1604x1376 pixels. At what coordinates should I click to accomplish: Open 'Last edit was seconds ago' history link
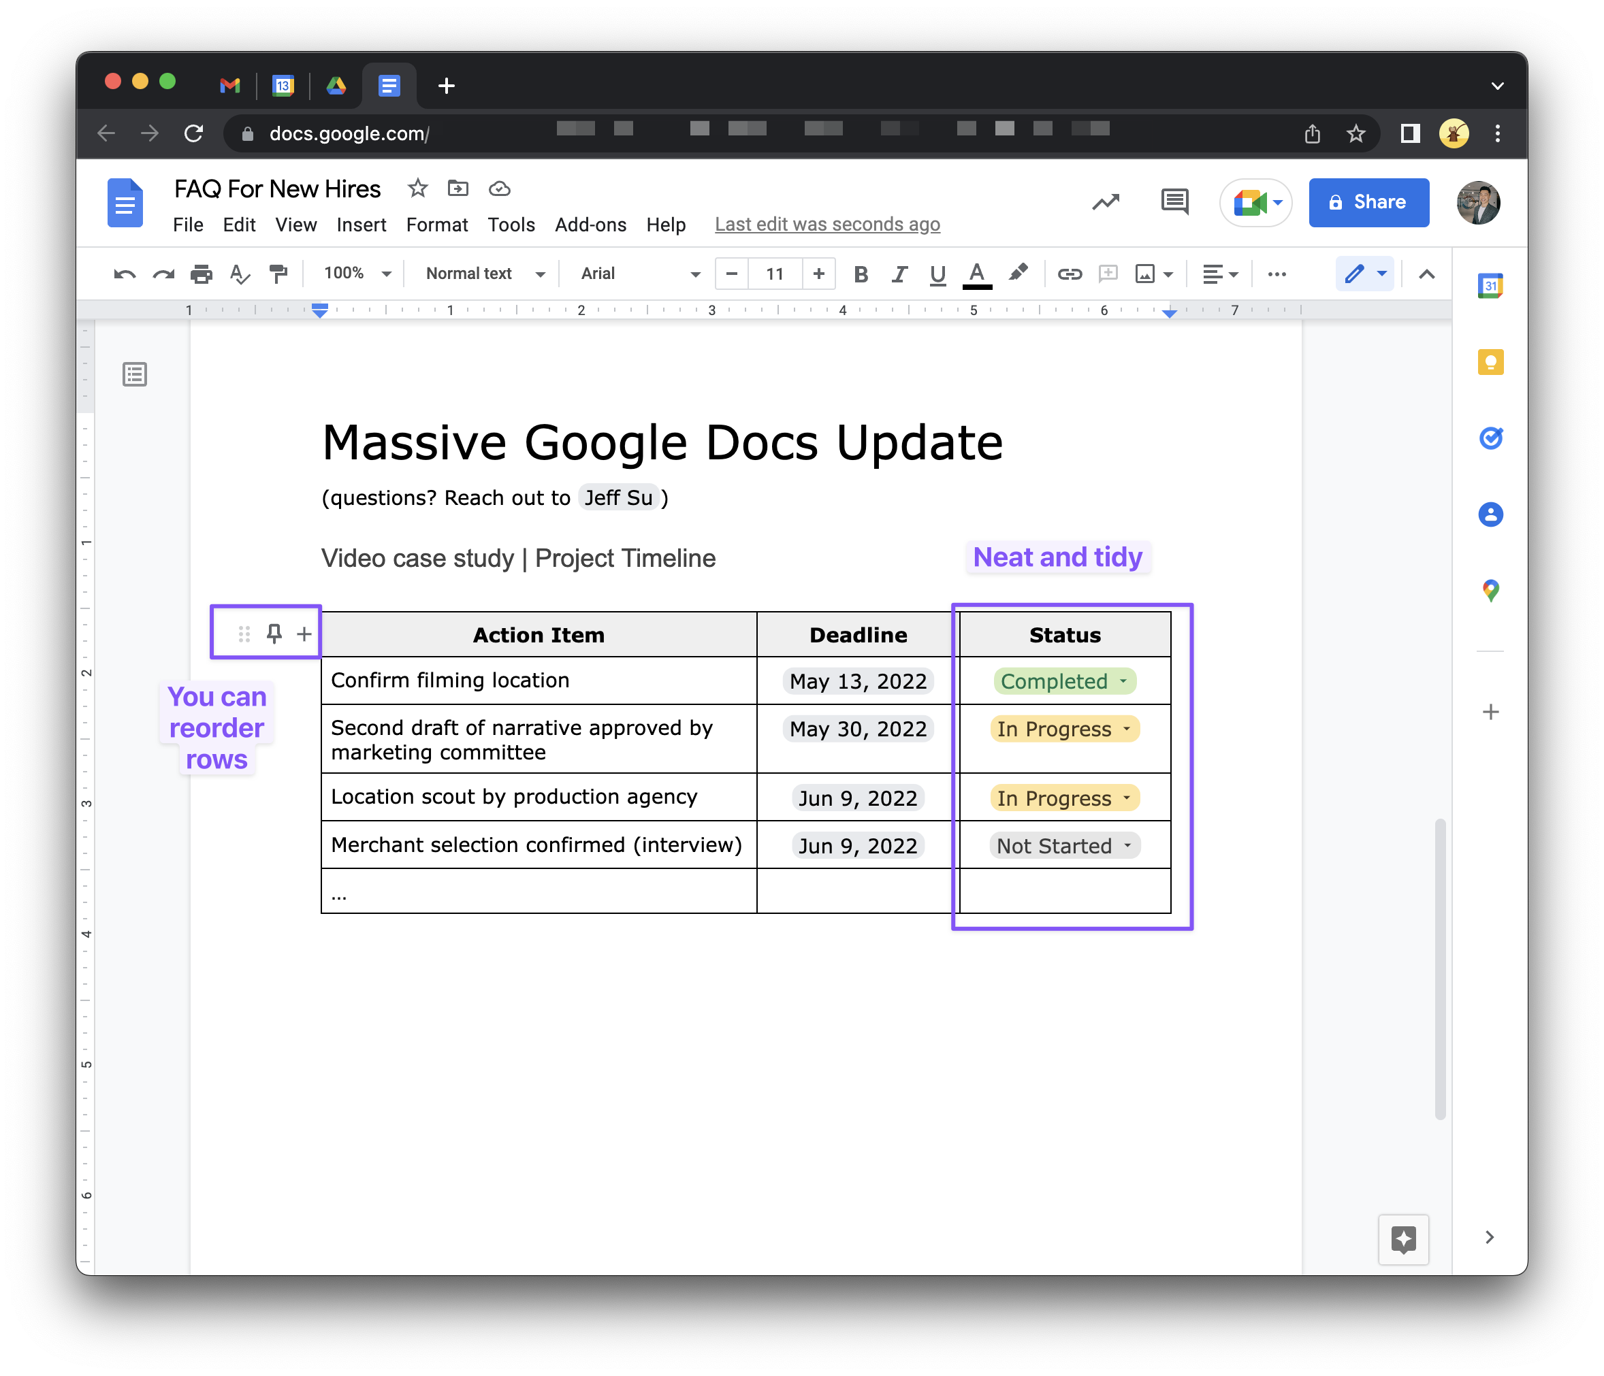[827, 225]
